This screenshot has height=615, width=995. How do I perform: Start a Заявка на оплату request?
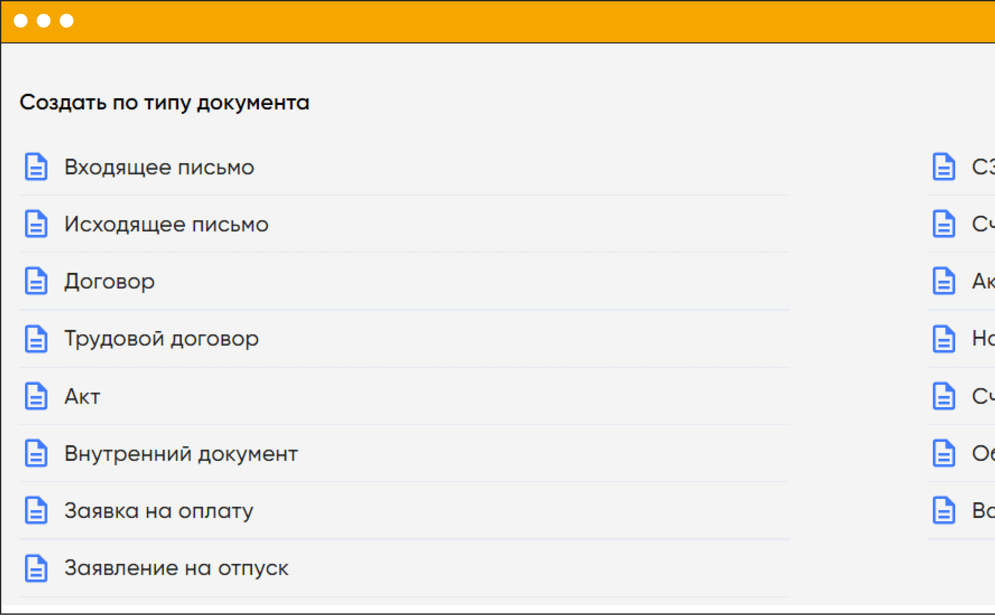pos(159,511)
